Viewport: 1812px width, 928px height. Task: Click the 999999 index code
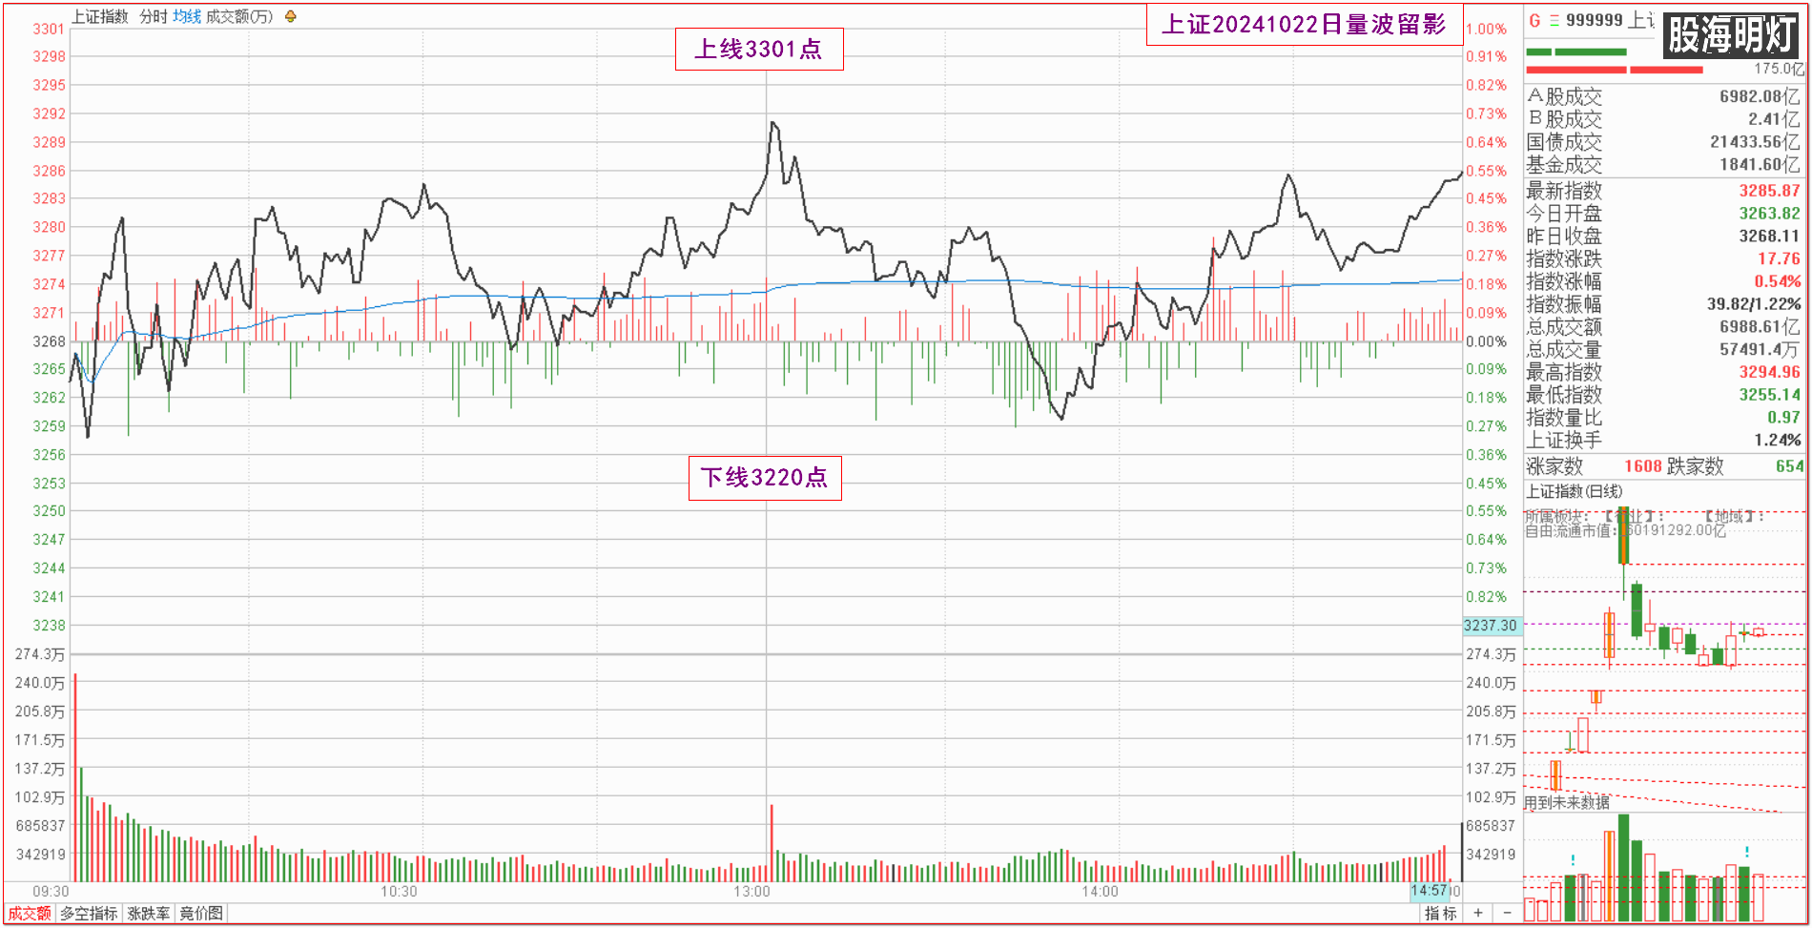point(1595,20)
